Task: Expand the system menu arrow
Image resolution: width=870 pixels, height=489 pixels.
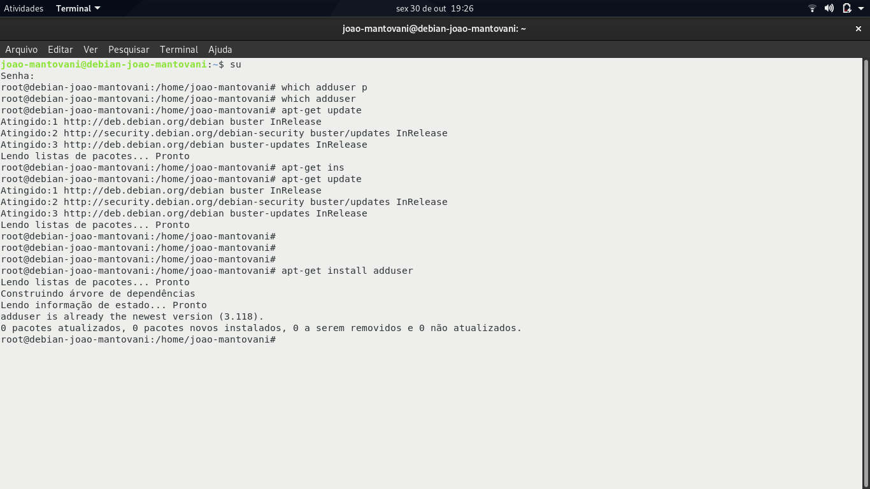Action: click(860, 8)
